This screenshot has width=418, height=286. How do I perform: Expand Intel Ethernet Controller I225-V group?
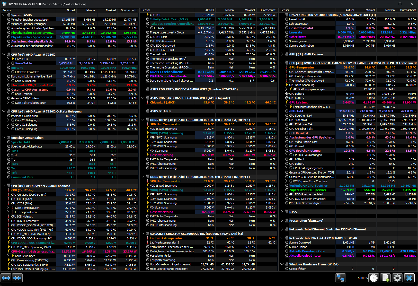[282, 229]
